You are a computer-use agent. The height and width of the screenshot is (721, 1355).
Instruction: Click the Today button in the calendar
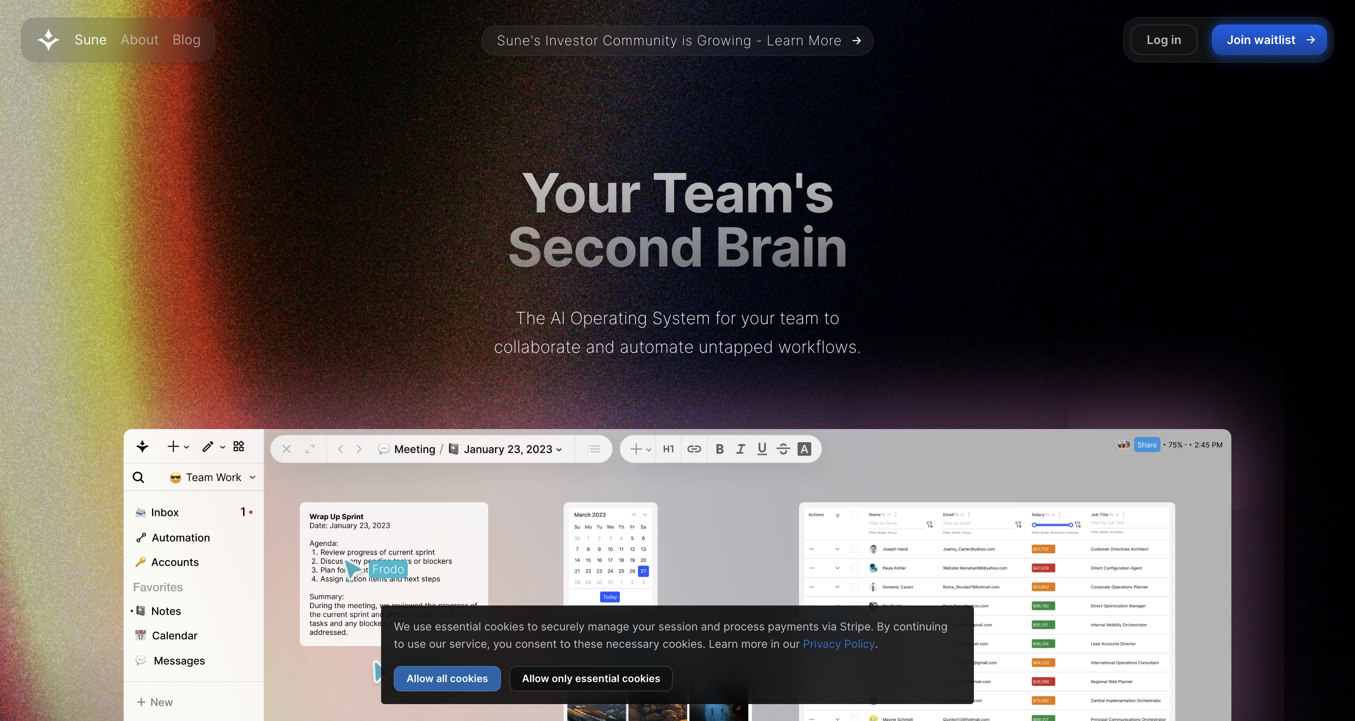tap(610, 597)
